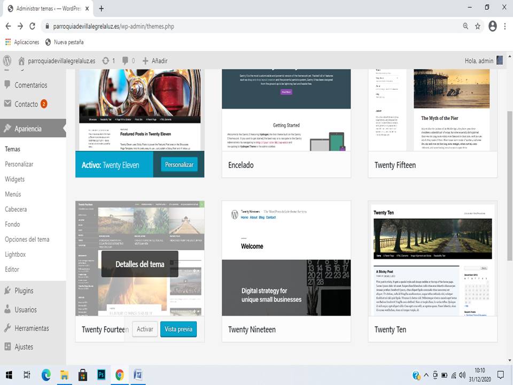Open the Apariencia sidebar menu

(33, 129)
